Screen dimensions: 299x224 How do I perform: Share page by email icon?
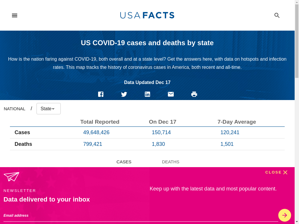pyautogui.click(x=171, y=94)
